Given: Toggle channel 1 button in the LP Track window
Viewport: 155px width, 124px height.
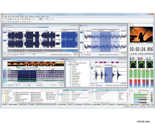Looking at the screenshot, I should pyautogui.click(x=81, y=32).
